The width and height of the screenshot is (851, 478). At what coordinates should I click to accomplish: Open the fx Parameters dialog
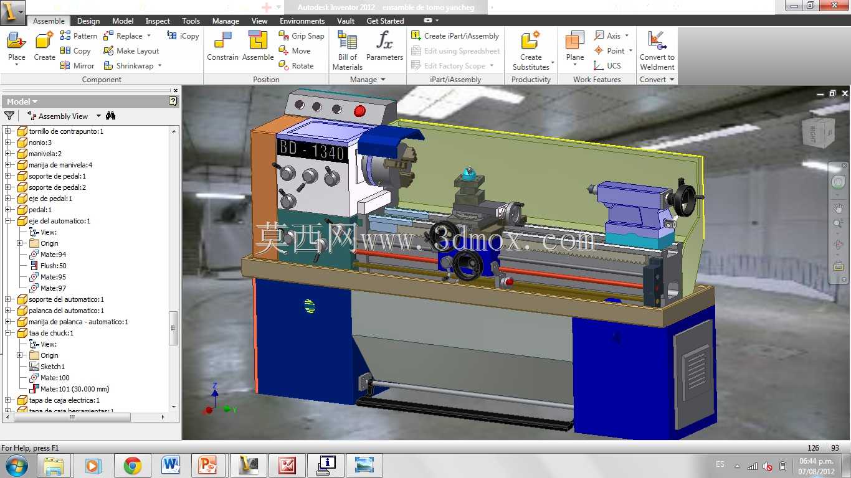coord(384,47)
